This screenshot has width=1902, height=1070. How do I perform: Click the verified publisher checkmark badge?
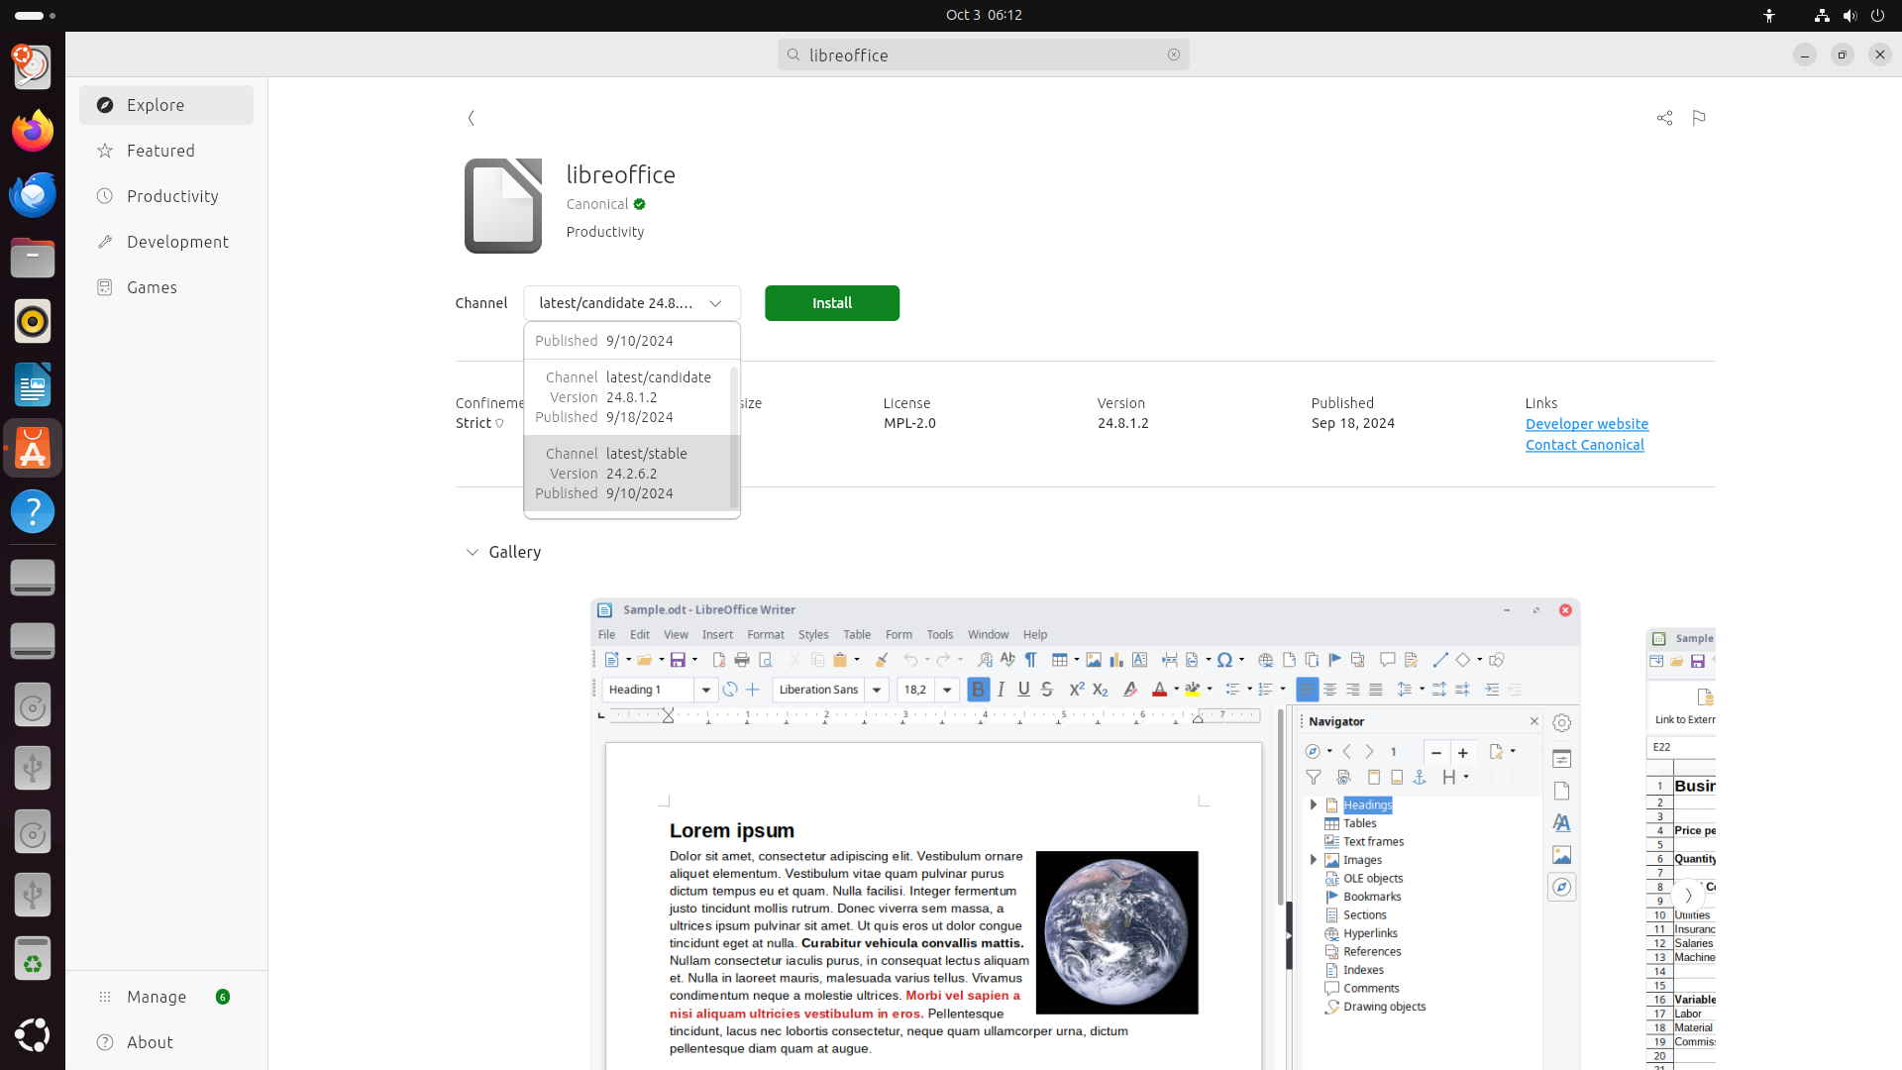point(640,204)
